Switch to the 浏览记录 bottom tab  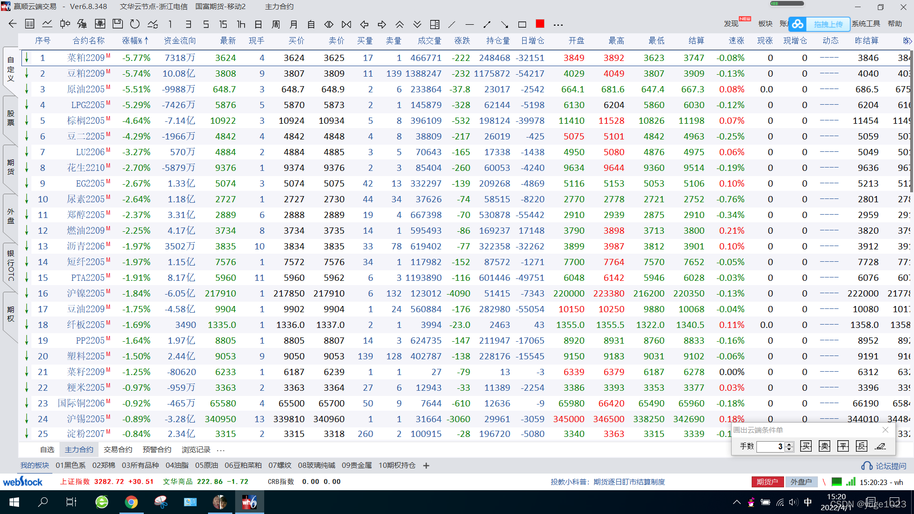click(x=196, y=449)
